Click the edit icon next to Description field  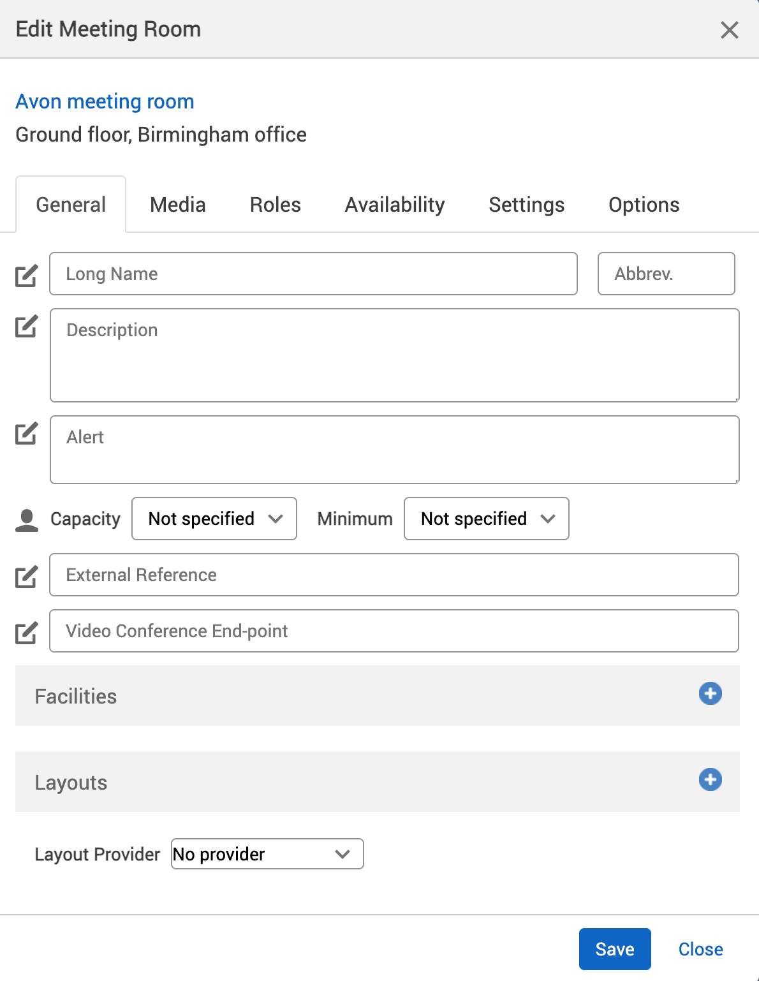click(26, 327)
